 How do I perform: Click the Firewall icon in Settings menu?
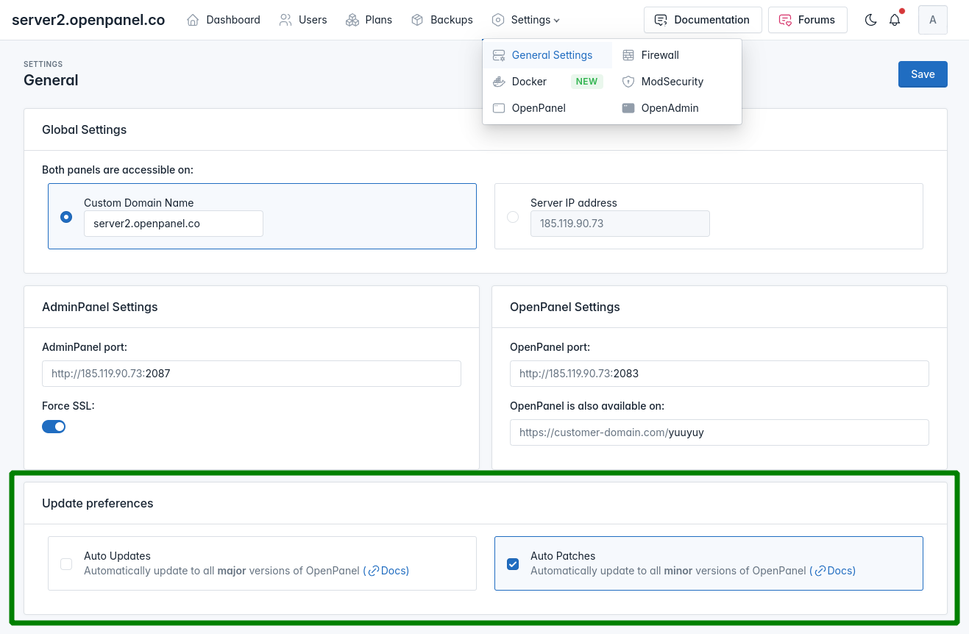(x=628, y=55)
